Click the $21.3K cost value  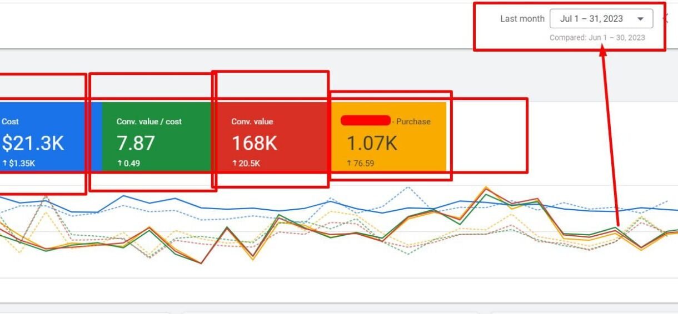tap(33, 143)
